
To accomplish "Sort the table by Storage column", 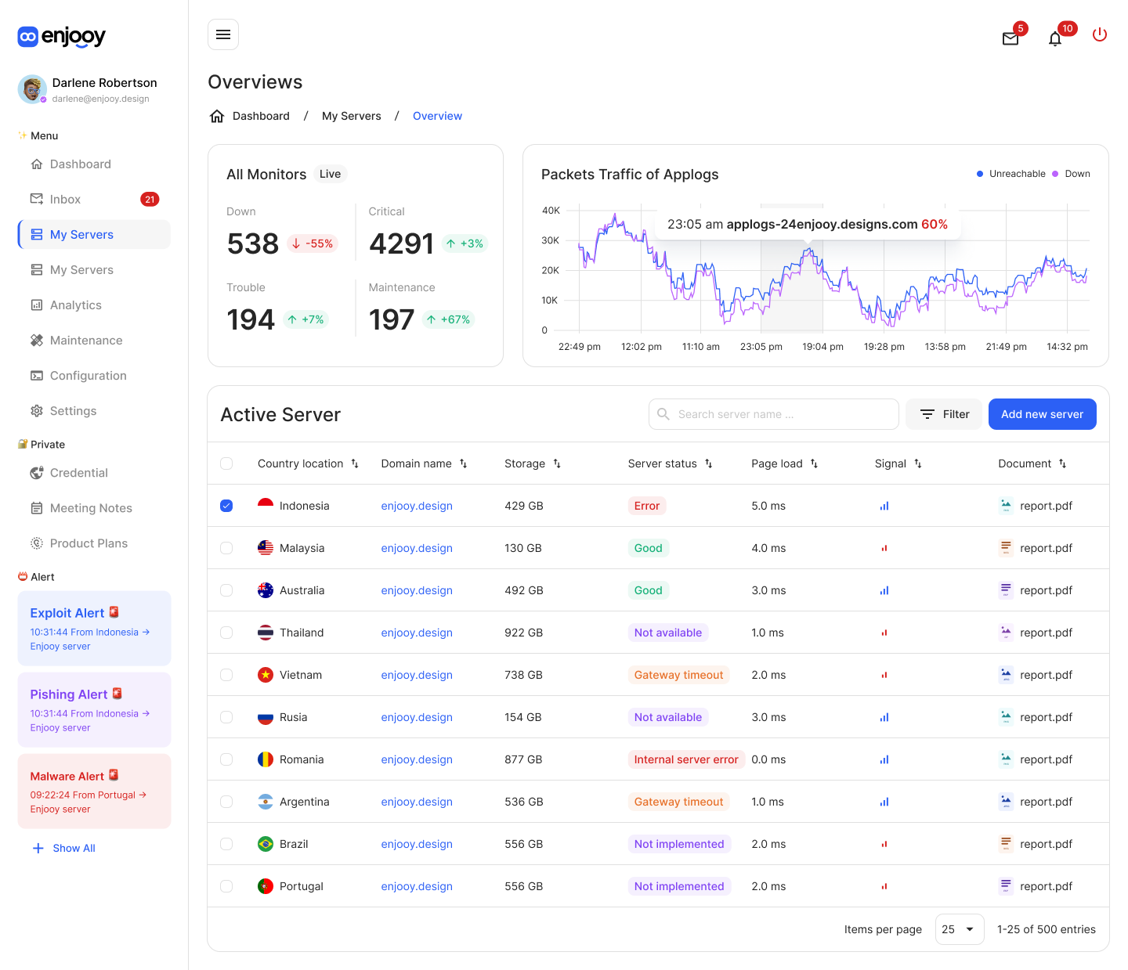I will coord(557,463).
